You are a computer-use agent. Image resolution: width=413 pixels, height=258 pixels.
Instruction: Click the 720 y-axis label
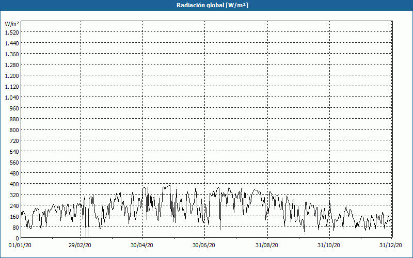pos(14,141)
